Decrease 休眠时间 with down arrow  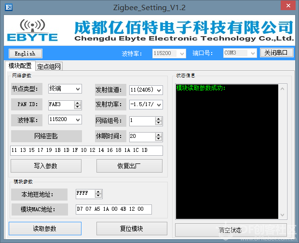click(x=159, y=139)
